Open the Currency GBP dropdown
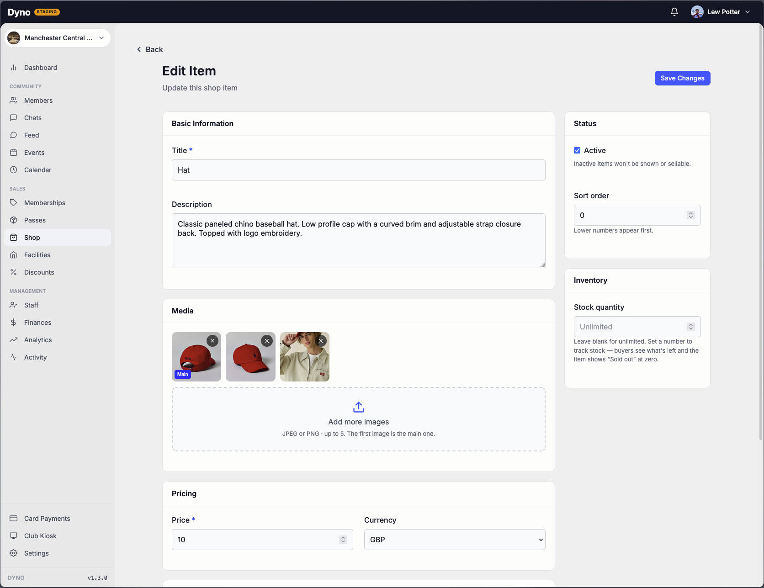 coord(455,540)
